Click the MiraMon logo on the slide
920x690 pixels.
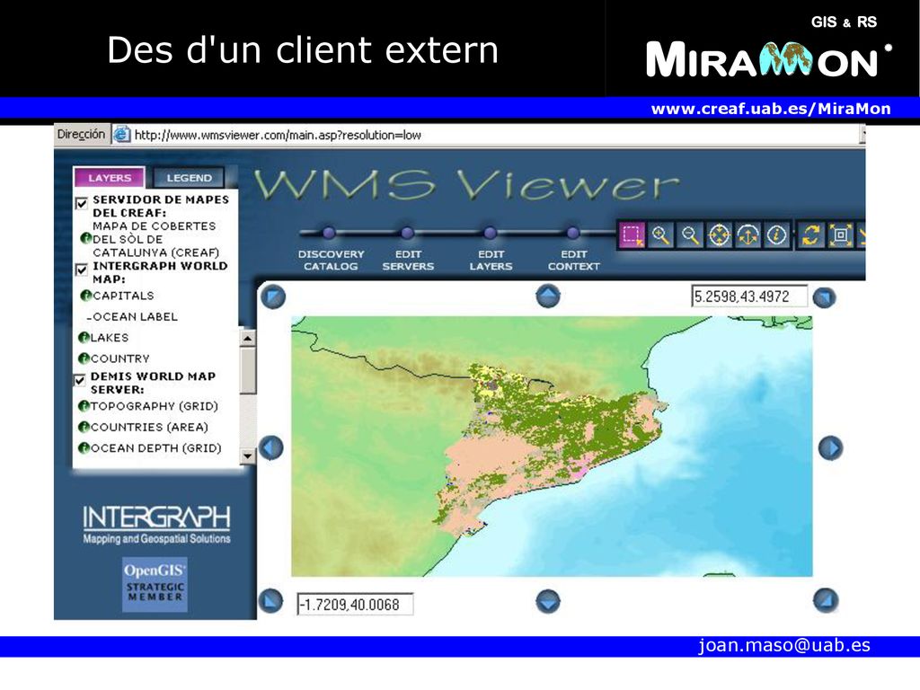(x=769, y=58)
